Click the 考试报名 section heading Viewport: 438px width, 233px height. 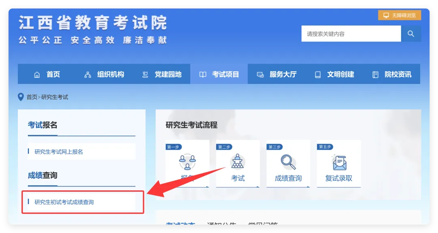click(x=43, y=125)
